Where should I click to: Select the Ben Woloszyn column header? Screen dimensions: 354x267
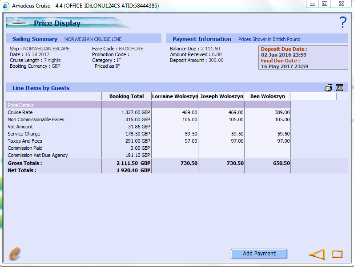268,96
